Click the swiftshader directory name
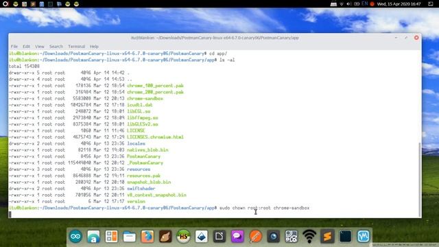This screenshot has width=439, height=247. pos(141,189)
